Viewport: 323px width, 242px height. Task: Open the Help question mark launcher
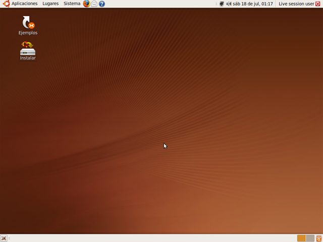(x=102, y=4)
